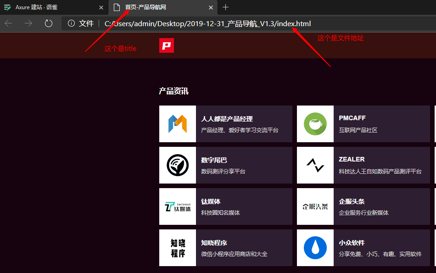This screenshot has width=436, height=273.
Task: Open the PMCAFF link title
Action: pos(352,118)
